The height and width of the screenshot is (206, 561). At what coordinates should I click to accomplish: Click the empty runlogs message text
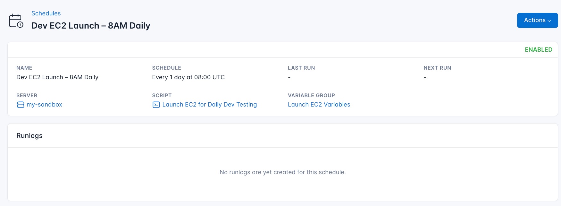(282, 172)
